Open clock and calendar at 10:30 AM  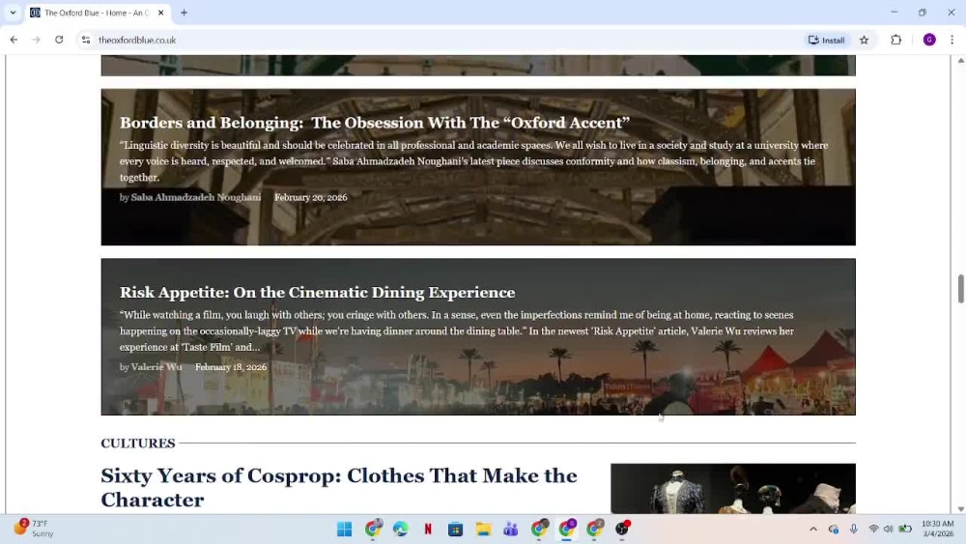938,529
